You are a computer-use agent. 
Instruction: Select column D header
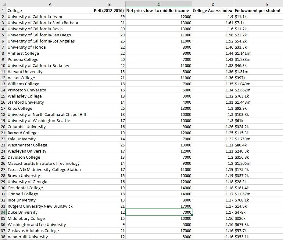click(x=213, y=4)
